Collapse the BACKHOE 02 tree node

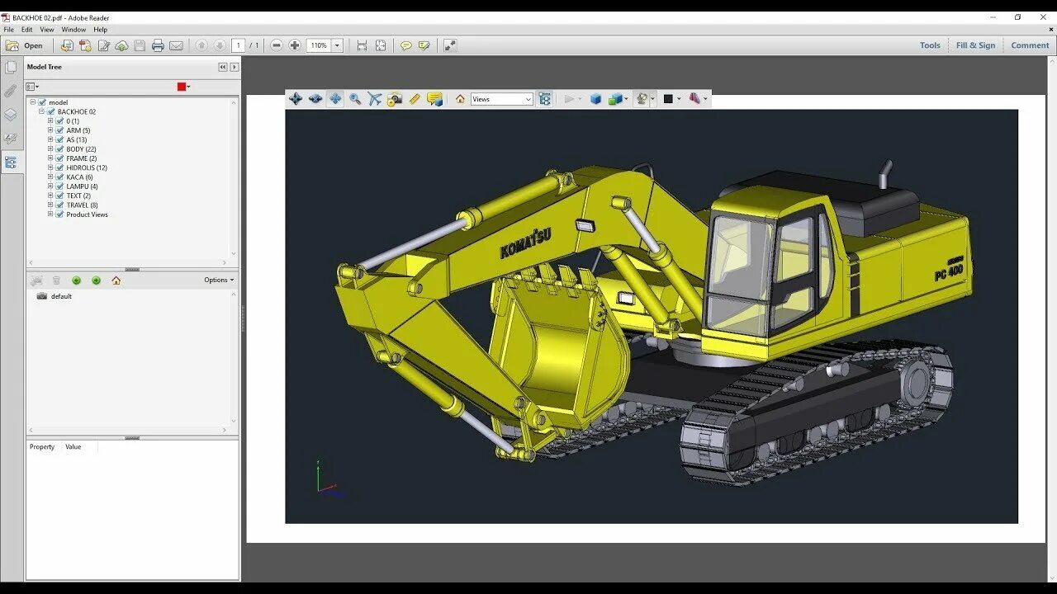click(41, 111)
